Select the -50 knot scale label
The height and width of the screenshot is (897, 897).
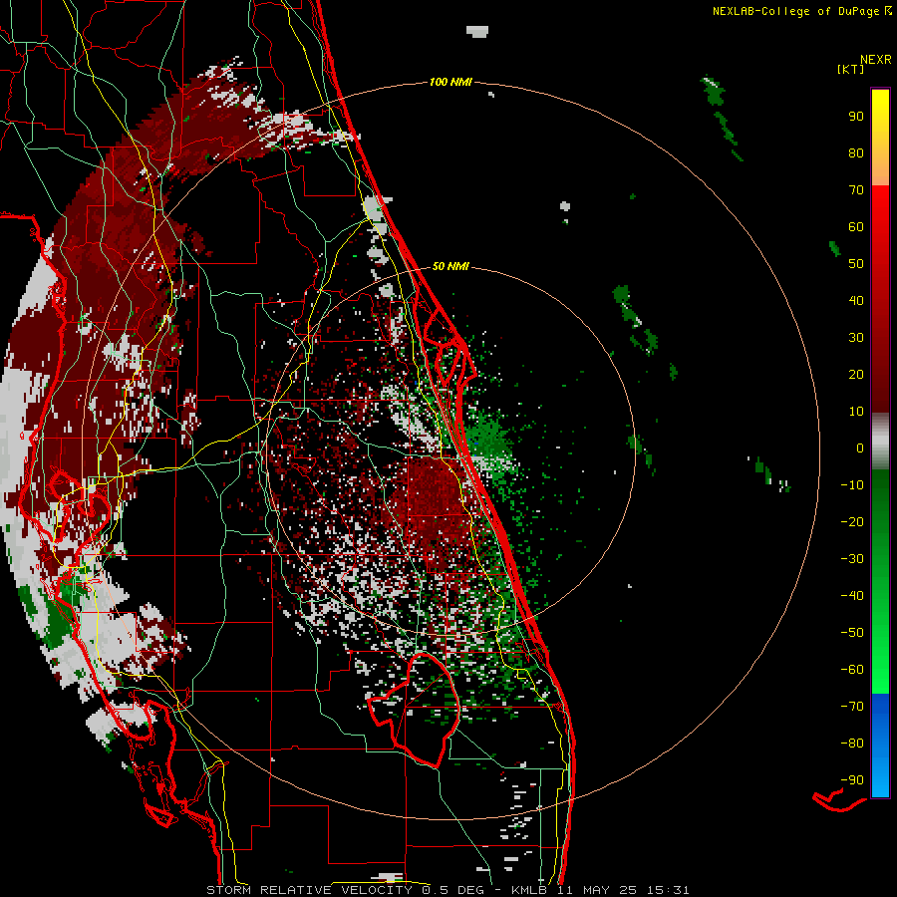(852, 633)
